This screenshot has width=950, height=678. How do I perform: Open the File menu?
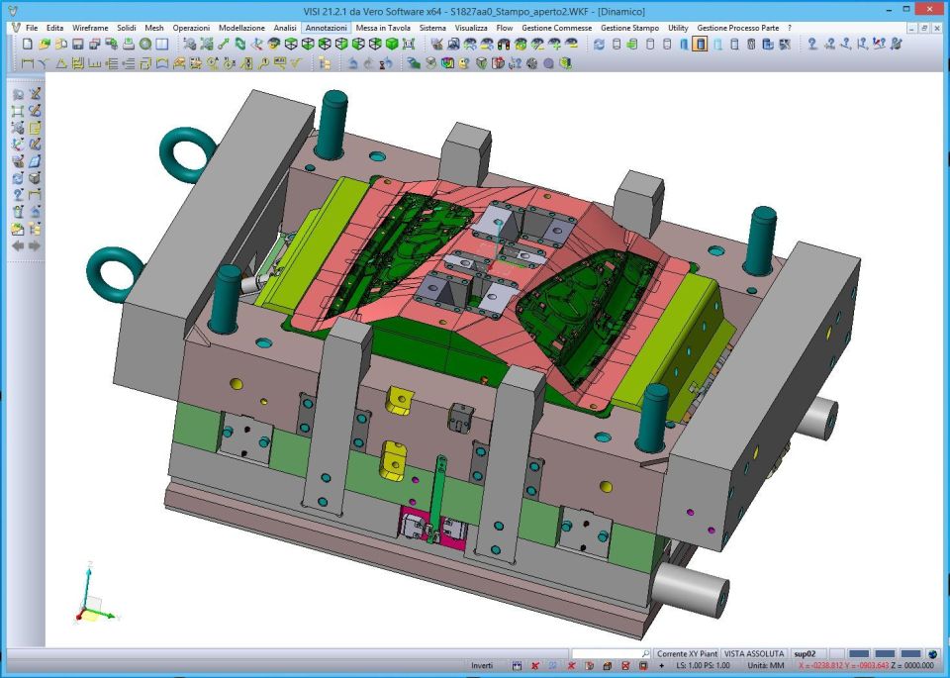[32, 28]
